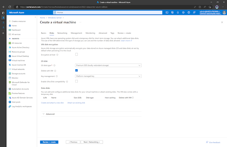Click the Azure portal search box
Image resolution: width=227 pixels, height=147 pixels.
[x=108, y=12]
